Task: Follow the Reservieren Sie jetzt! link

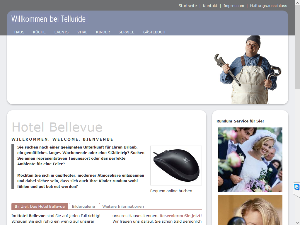Action: pyautogui.click(x=180, y=216)
